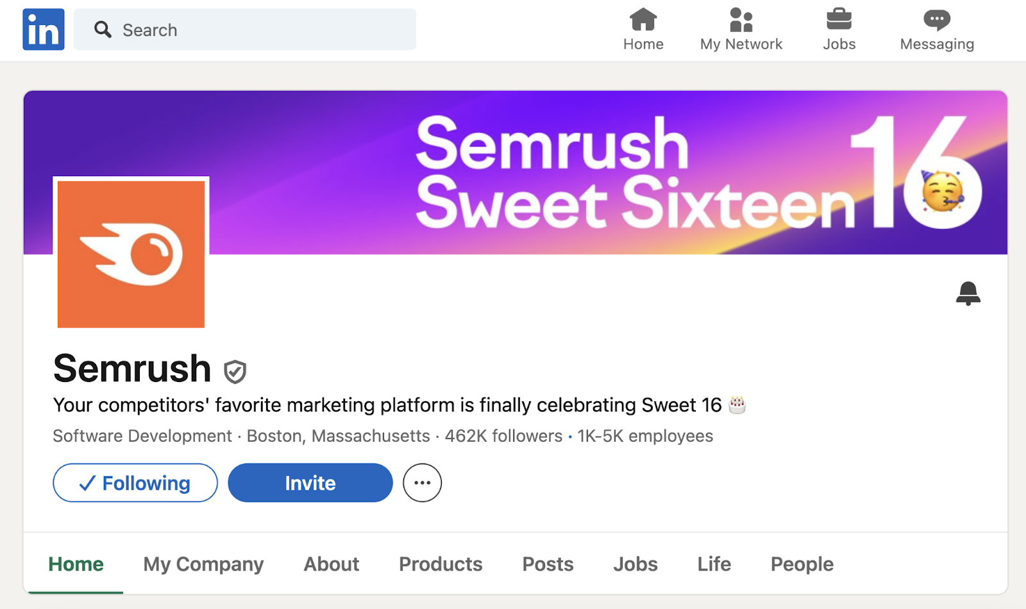Click the verified badge next to Semrush
The width and height of the screenshot is (1026, 609).
point(235,371)
